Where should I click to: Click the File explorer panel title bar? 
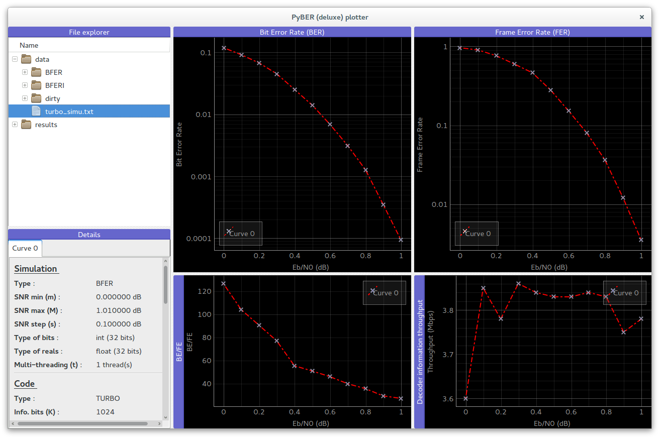coord(89,32)
